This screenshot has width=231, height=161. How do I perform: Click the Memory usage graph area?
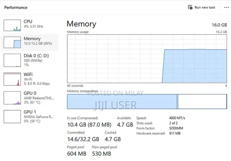(x=147, y=58)
